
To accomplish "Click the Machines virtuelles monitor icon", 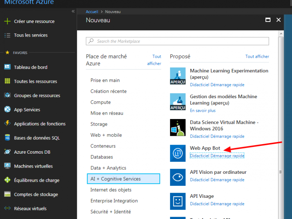I will [x=7, y=166].
